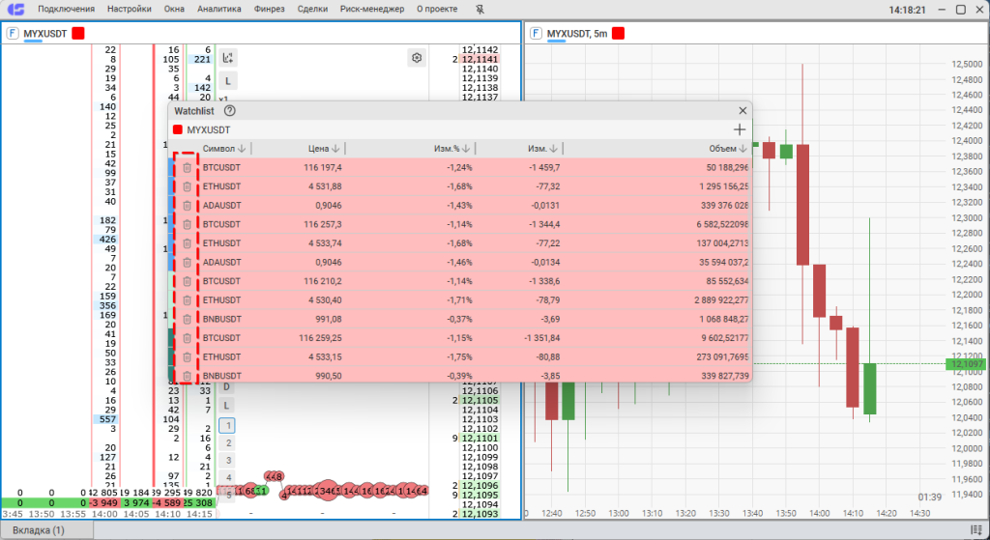Click the trash icon next to price 991,08
This screenshot has width=990, height=540.
pyautogui.click(x=187, y=319)
